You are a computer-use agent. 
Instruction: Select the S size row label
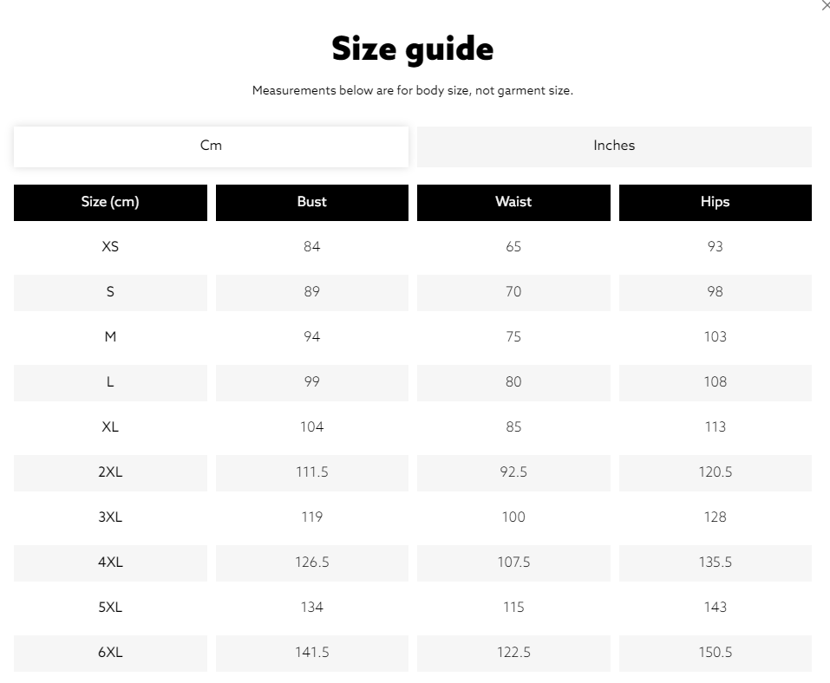click(x=110, y=292)
